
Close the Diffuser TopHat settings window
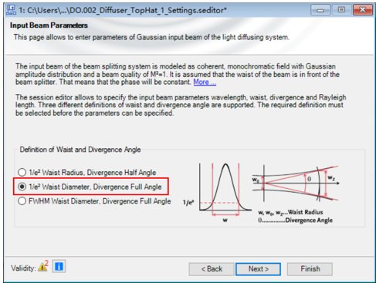point(363,10)
